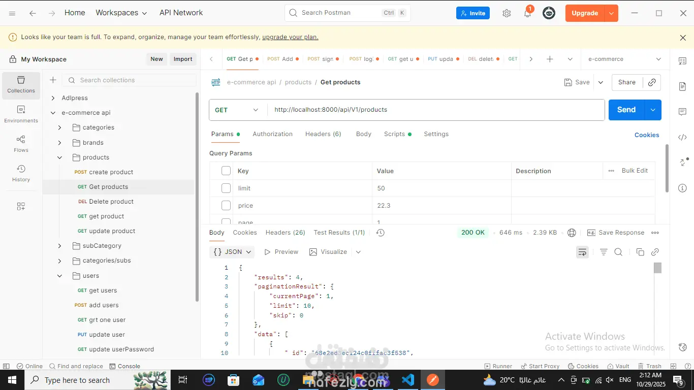
Task: Click the request URL input field
Action: pyautogui.click(x=436, y=110)
